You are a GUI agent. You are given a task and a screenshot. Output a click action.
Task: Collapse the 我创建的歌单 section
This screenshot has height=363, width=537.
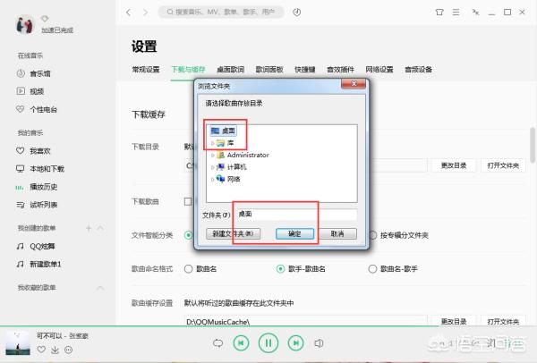(x=100, y=228)
